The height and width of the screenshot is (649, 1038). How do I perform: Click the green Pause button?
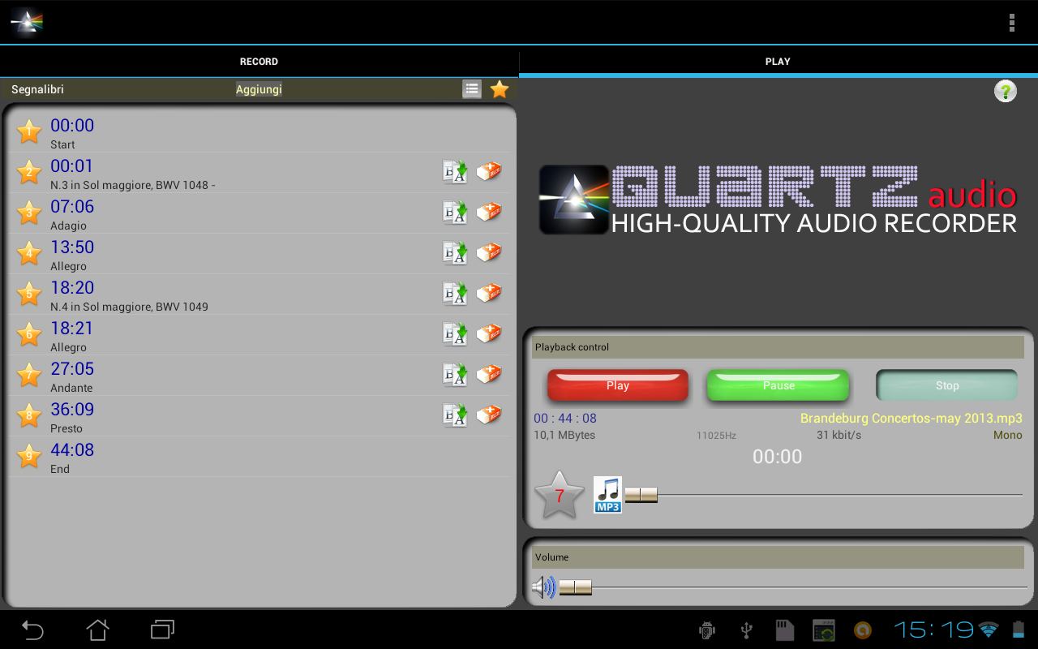(x=778, y=385)
